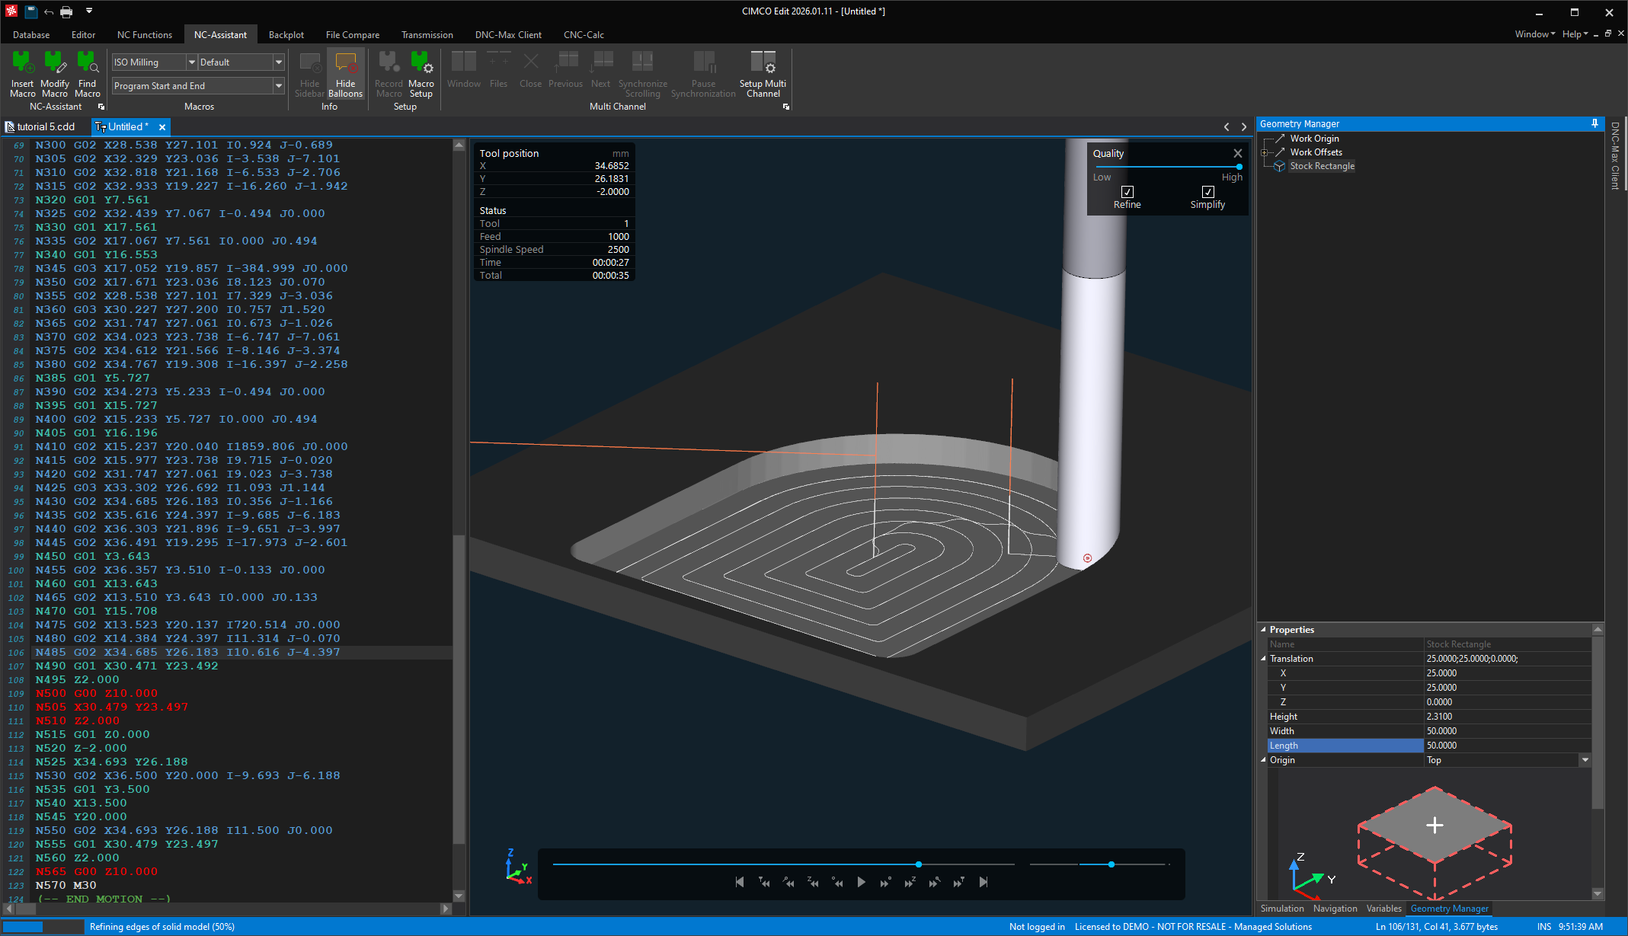
Task: Open the Help menu
Action: (x=1575, y=34)
